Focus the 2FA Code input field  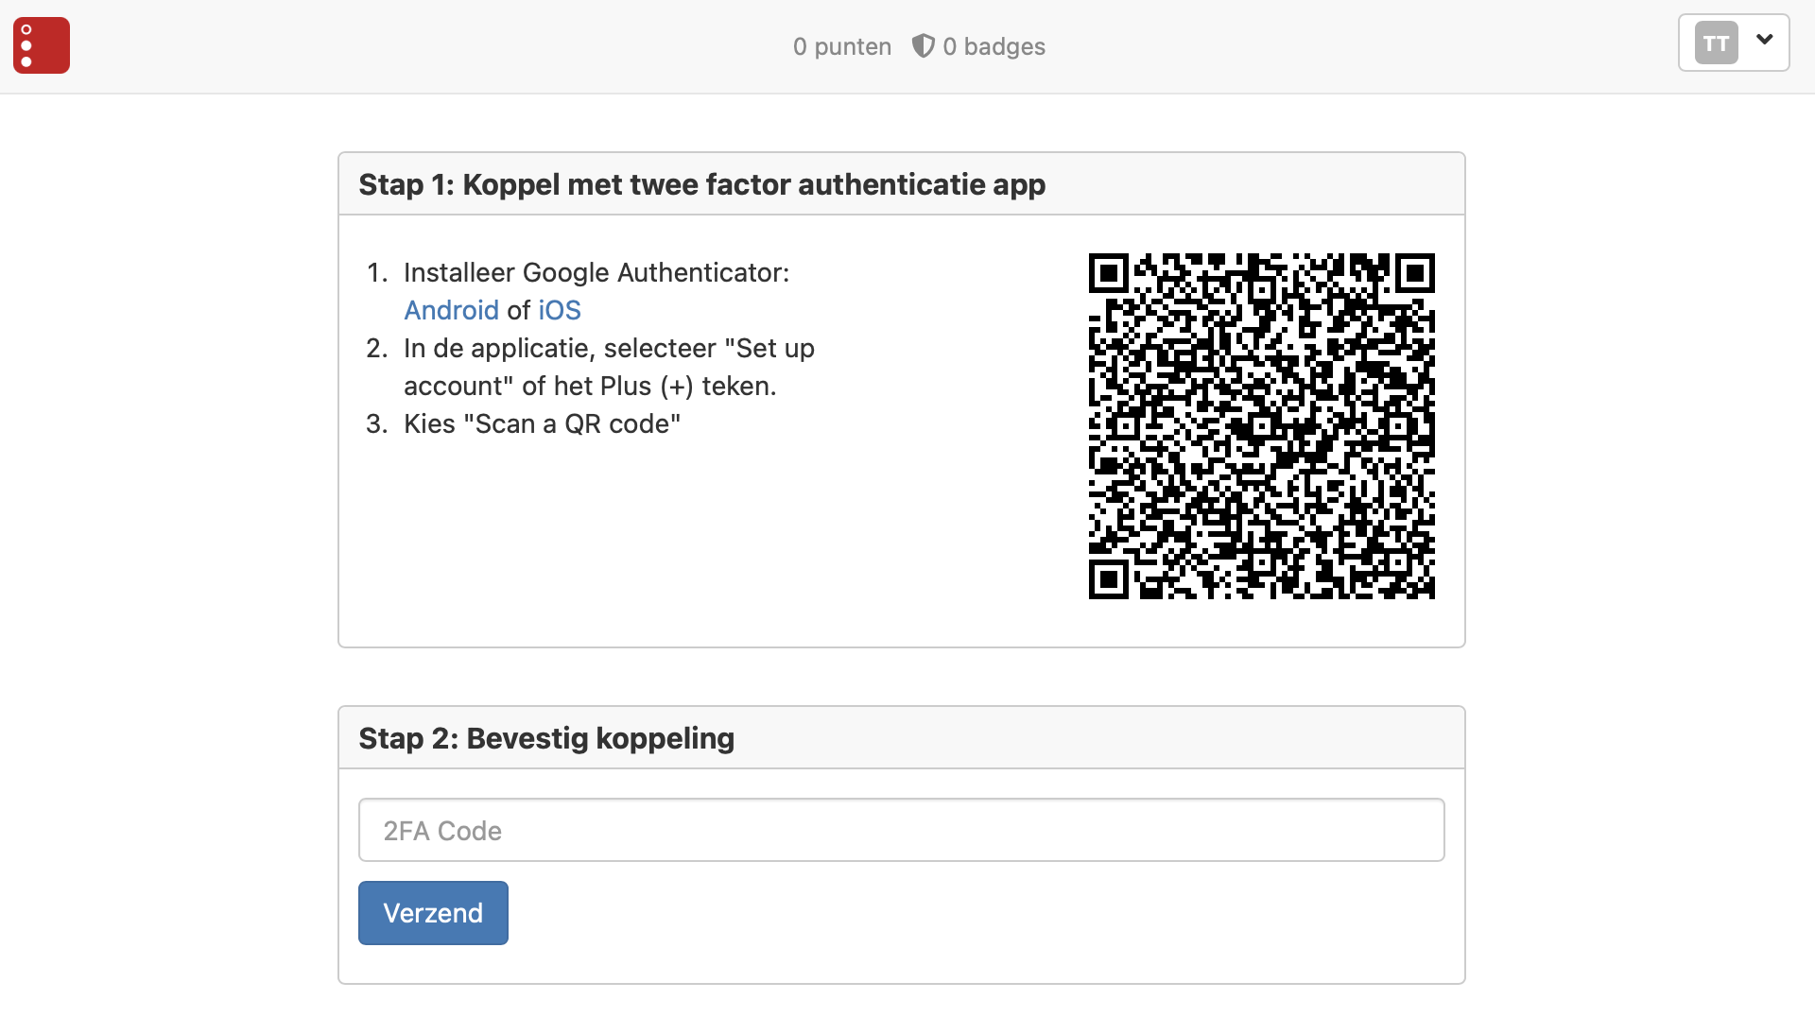point(901,830)
